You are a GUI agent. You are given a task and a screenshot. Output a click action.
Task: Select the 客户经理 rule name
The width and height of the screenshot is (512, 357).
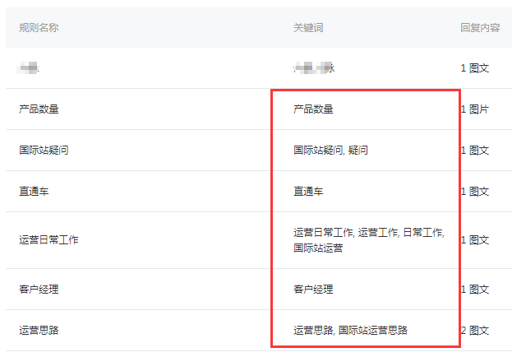39,289
